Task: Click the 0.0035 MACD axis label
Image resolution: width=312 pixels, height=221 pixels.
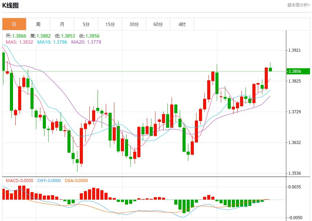Action: click(295, 187)
